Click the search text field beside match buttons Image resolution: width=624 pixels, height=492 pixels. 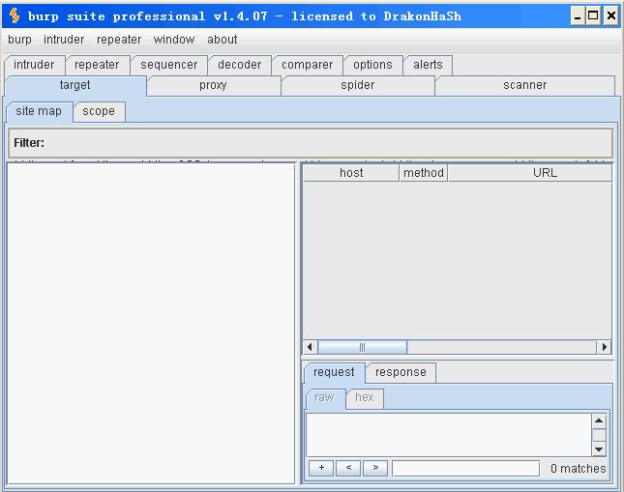point(465,469)
